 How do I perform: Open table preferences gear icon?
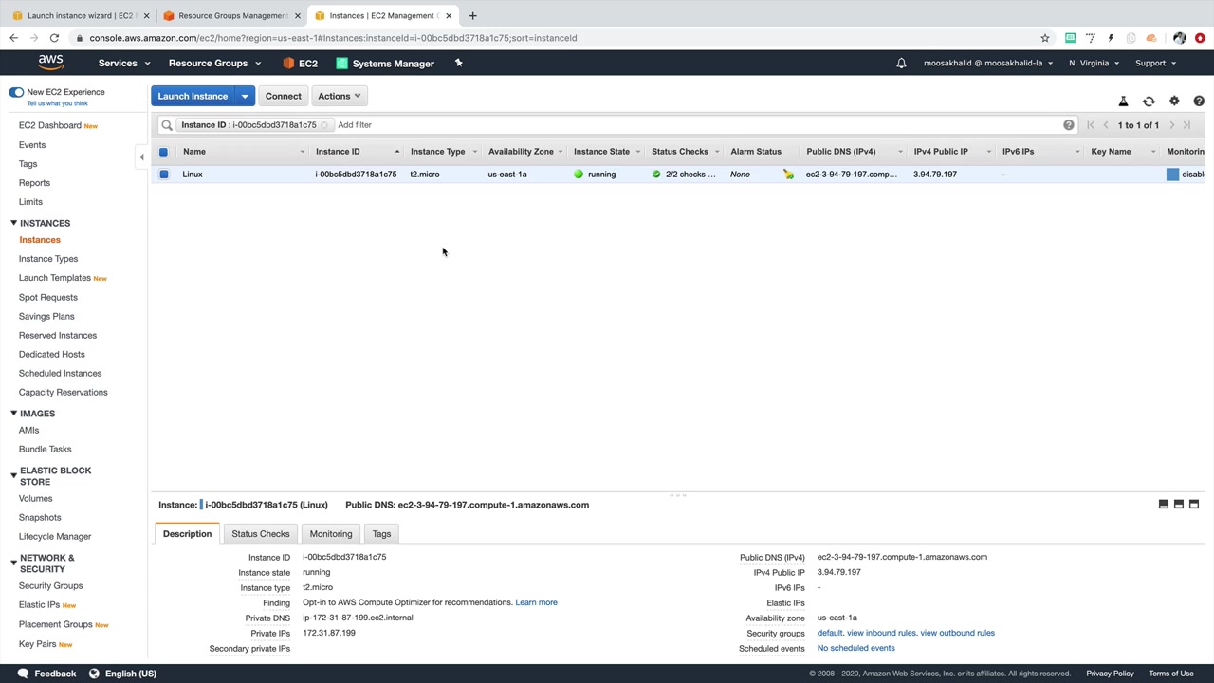[1174, 101]
